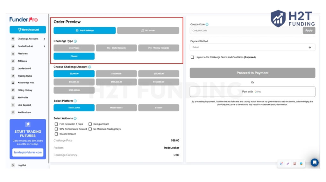Click the $69.00 challenge price value

click(x=175, y=141)
